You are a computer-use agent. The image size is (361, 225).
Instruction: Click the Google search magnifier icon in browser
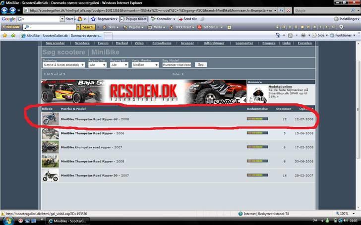point(353,10)
